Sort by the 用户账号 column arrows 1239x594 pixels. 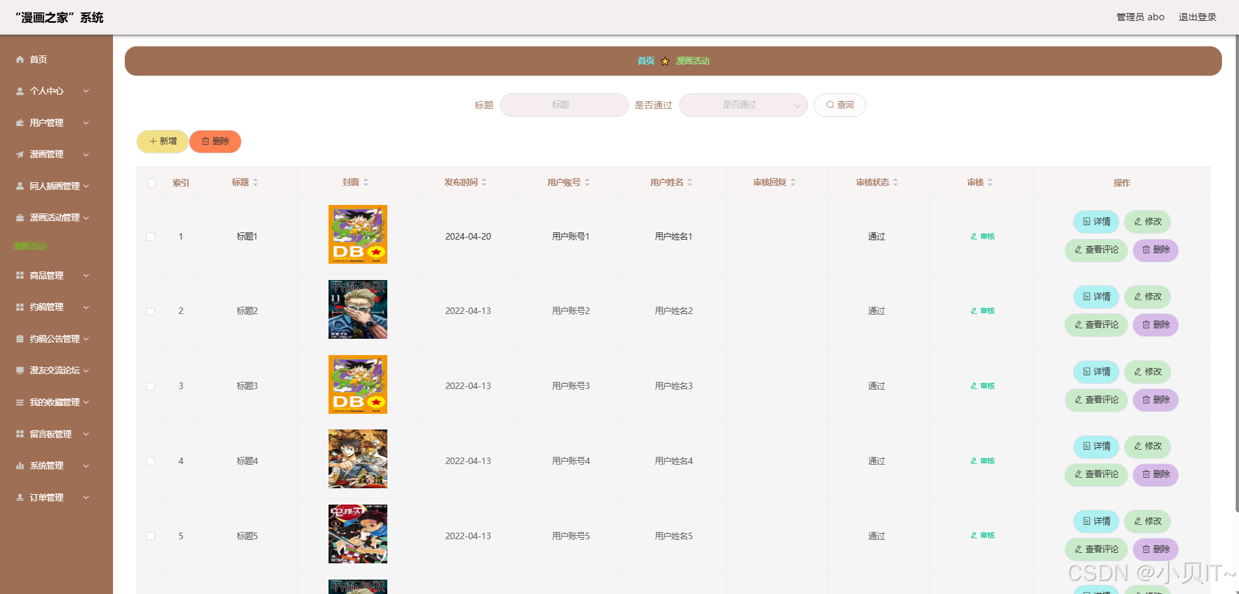[587, 182]
